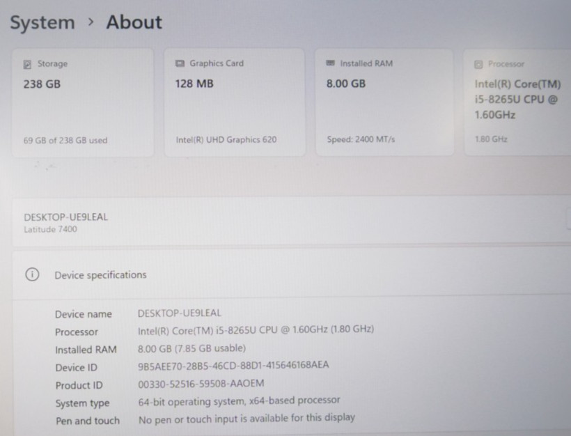Open the Graphics Card 128 MB card
This screenshot has width=571, height=436.
coord(235,102)
